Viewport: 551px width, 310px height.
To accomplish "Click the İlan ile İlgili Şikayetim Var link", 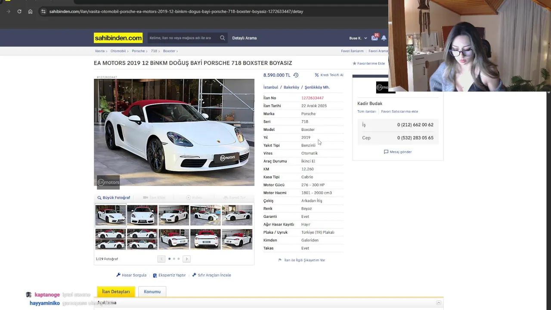I will 305,260.
